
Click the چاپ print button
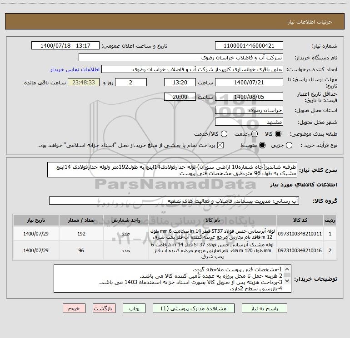click(134, 309)
